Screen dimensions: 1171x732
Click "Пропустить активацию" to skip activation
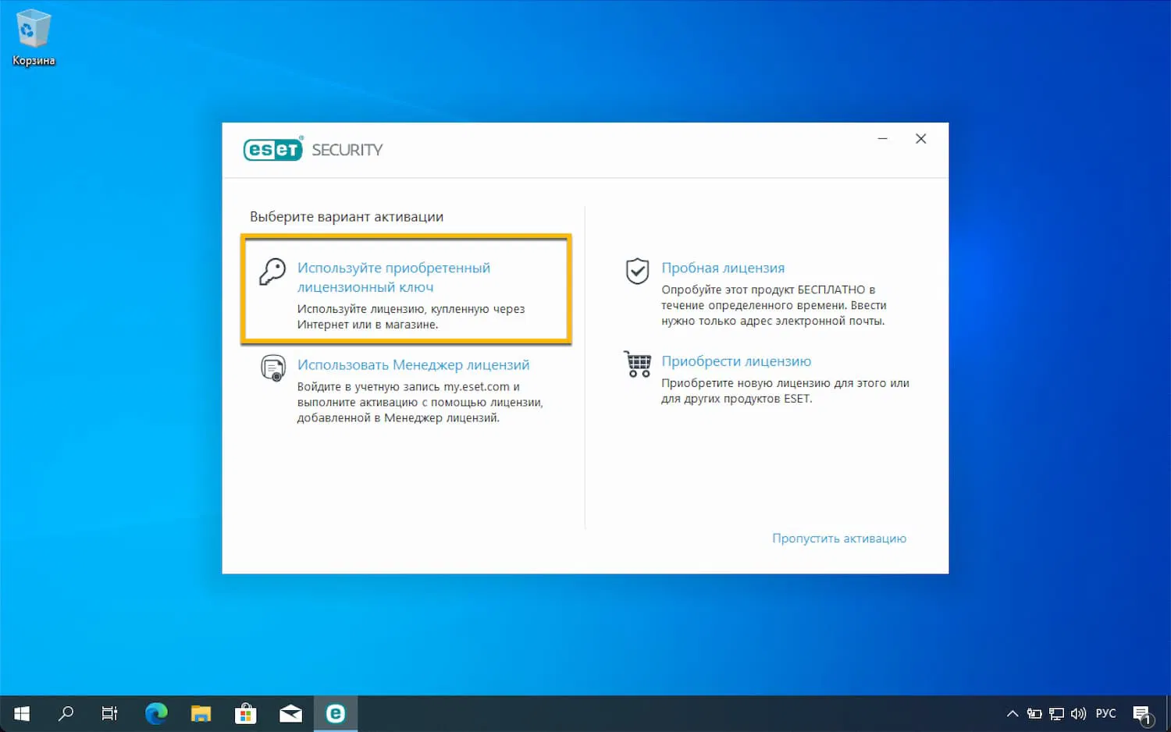tap(839, 538)
